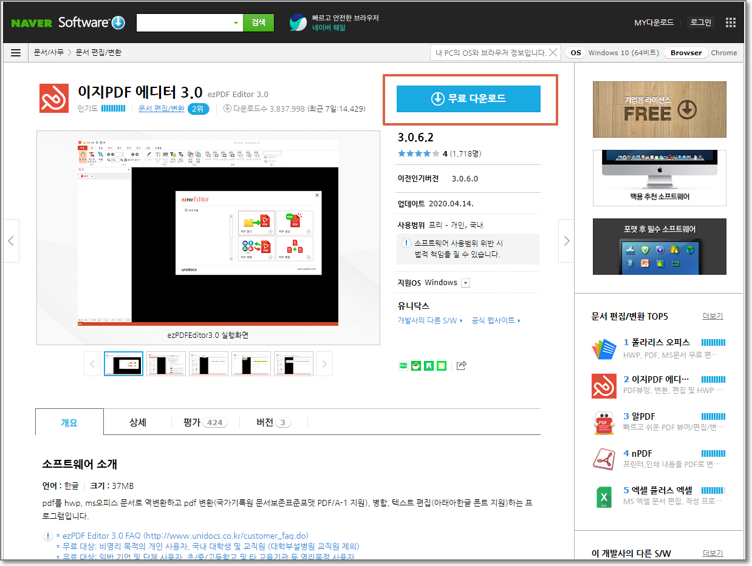Viewport: 752px width, 566px height.
Task: Click the search input field
Action: (185, 22)
